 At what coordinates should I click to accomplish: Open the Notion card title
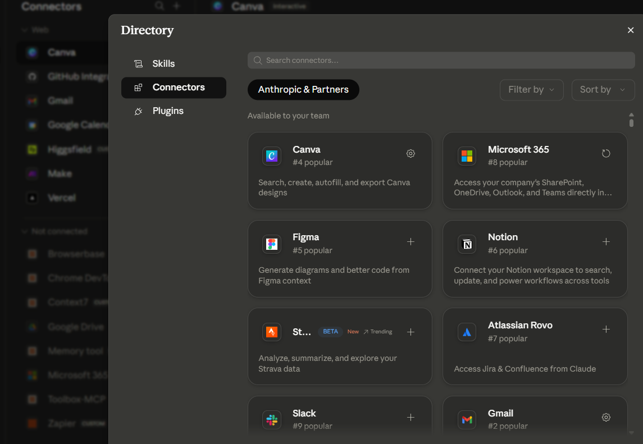point(503,237)
